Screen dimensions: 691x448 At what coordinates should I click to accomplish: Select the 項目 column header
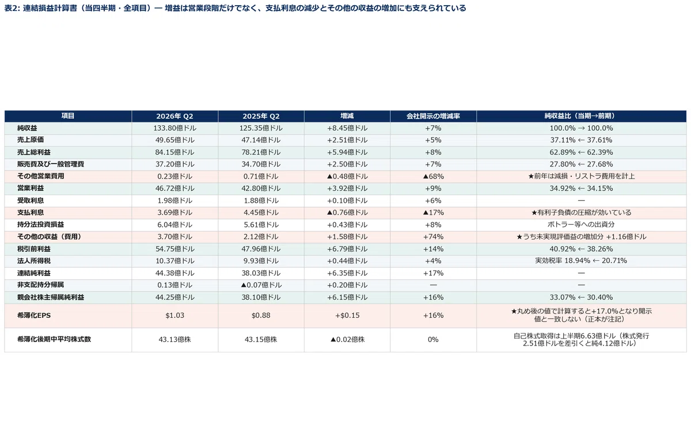pos(68,116)
